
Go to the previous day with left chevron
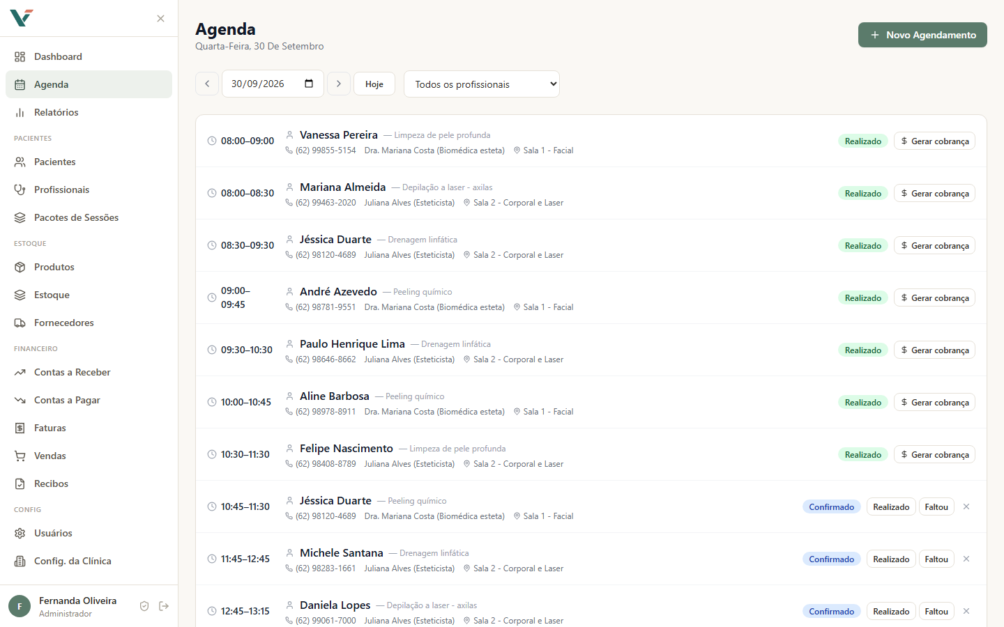(x=207, y=84)
